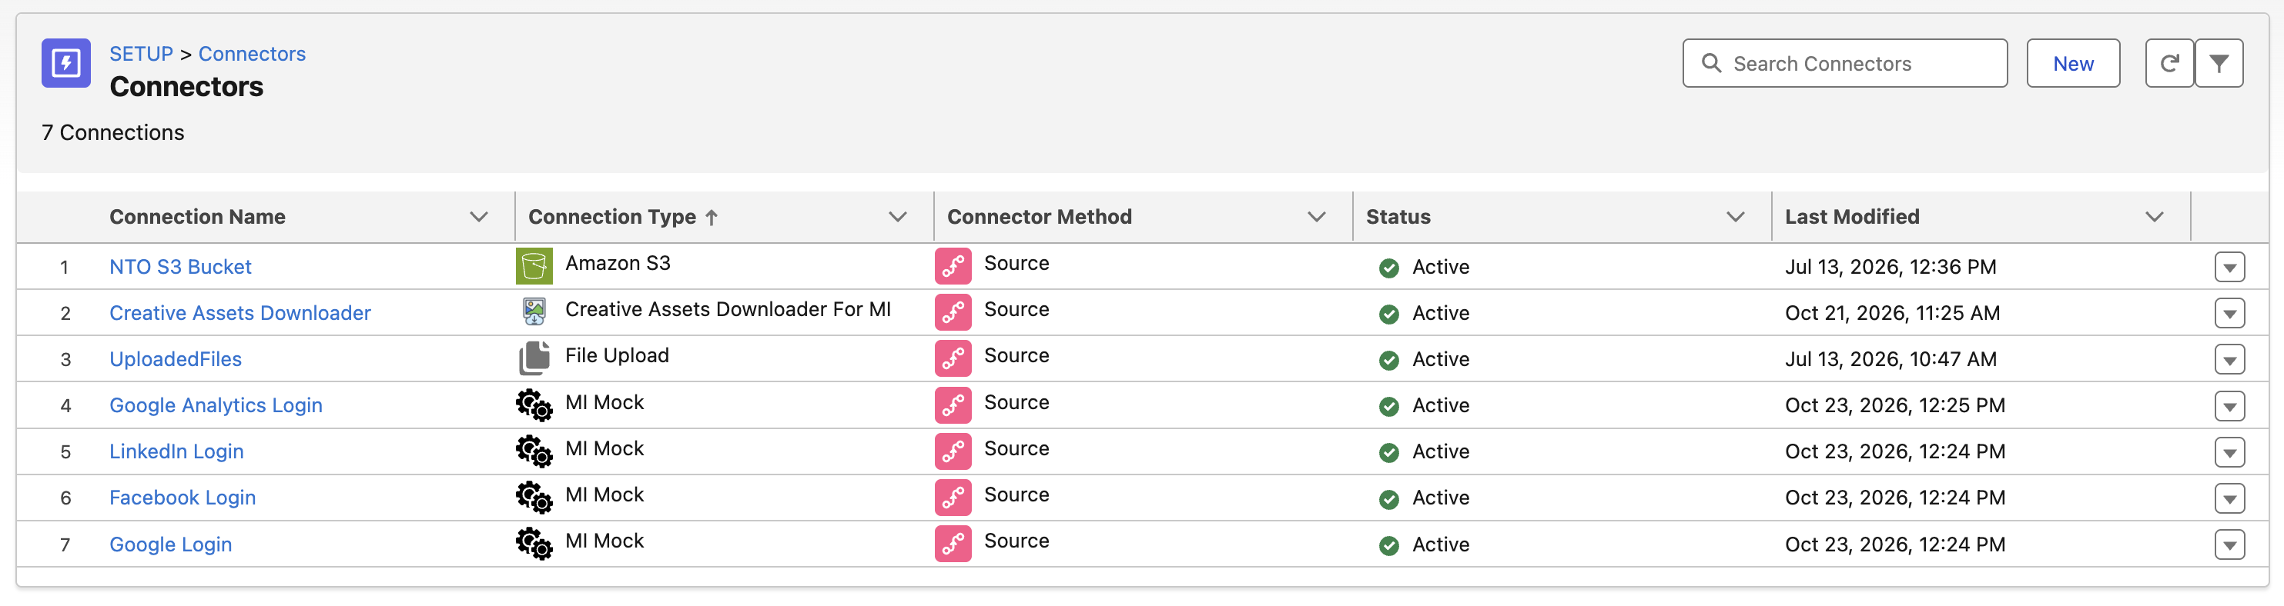
Task: Open row actions dropdown for Google Login
Action: click(x=2229, y=544)
